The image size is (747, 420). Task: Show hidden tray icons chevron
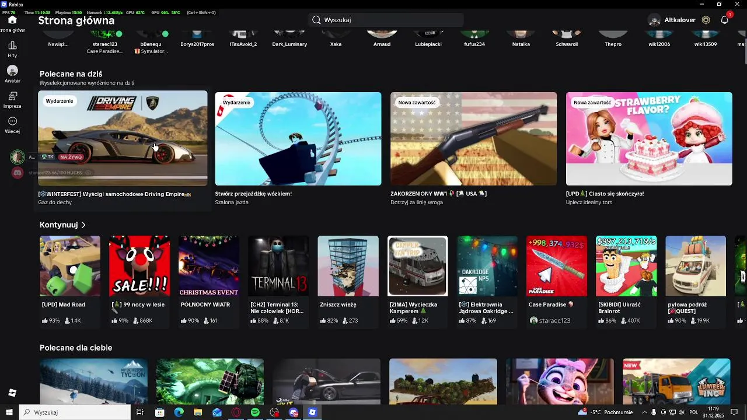click(644, 412)
